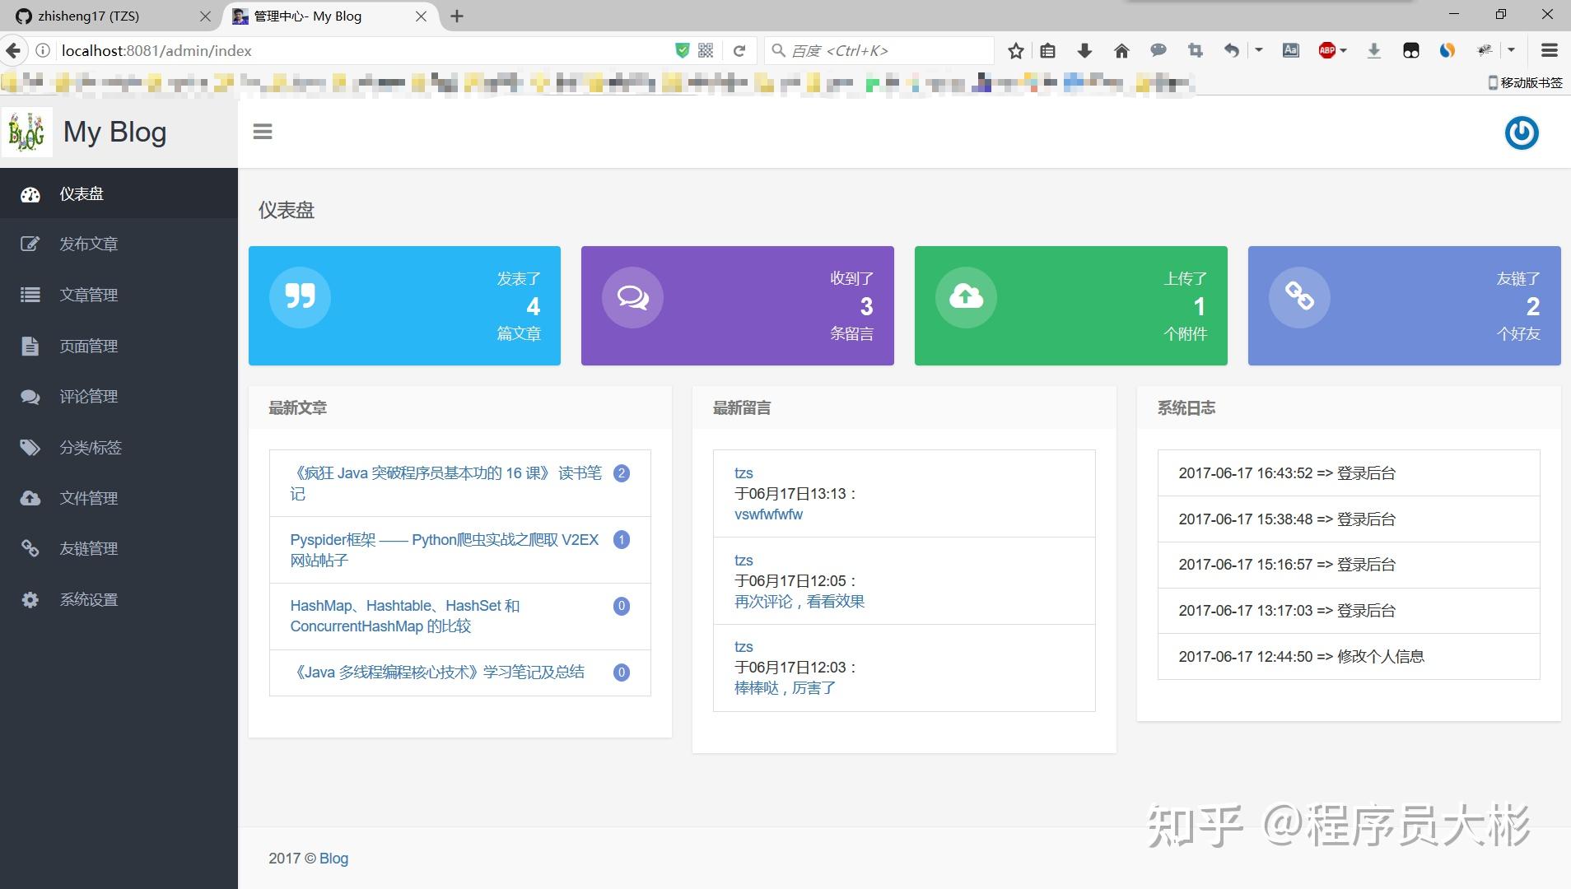Screen dimensions: 1571x889
Task: Open the ABP dropdown arrow
Action: coord(1343,50)
